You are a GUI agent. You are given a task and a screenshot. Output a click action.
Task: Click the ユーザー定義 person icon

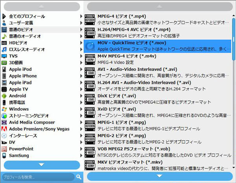4,23
